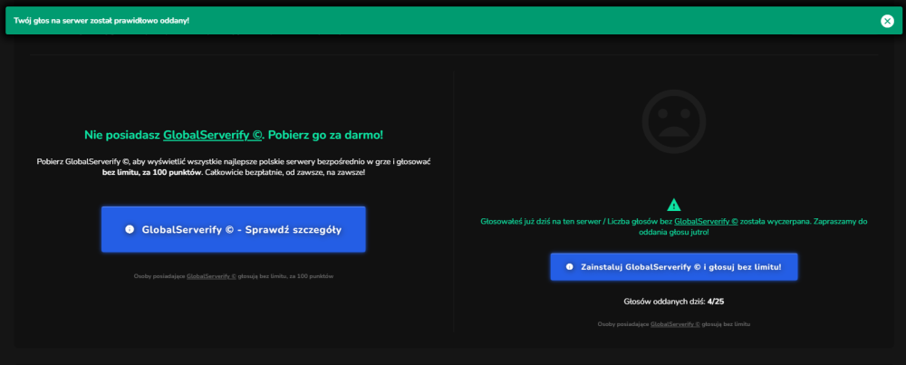The image size is (906, 365).
Task: Click info icon on Zainstaluj button
Action: tap(570, 267)
